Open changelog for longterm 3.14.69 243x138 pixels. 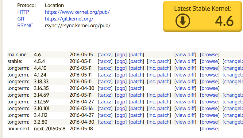[x=233, y=95]
